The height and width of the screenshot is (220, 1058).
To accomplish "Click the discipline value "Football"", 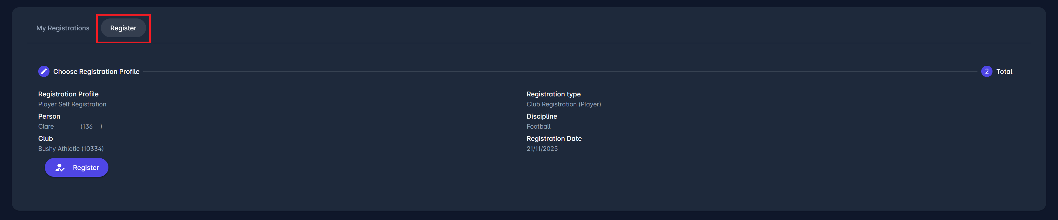I will (538, 126).
